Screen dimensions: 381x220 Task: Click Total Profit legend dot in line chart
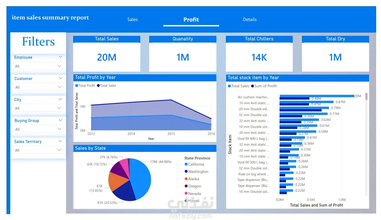[77, 86]
